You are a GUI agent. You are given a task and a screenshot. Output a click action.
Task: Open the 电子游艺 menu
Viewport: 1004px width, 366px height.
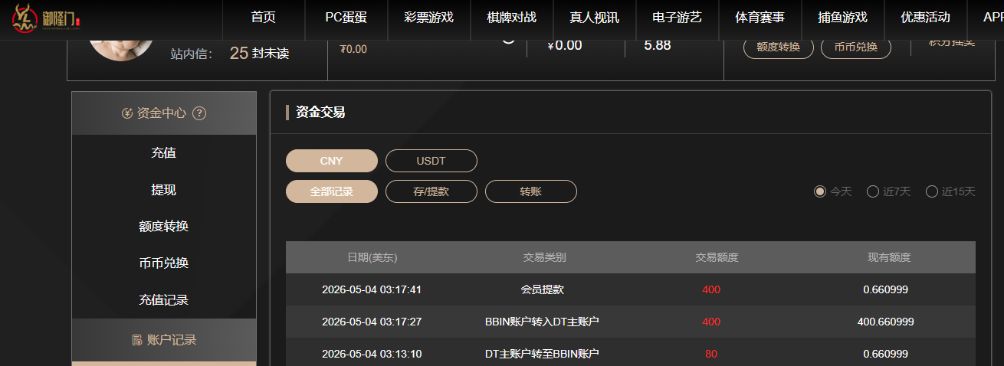pos(677,17)
